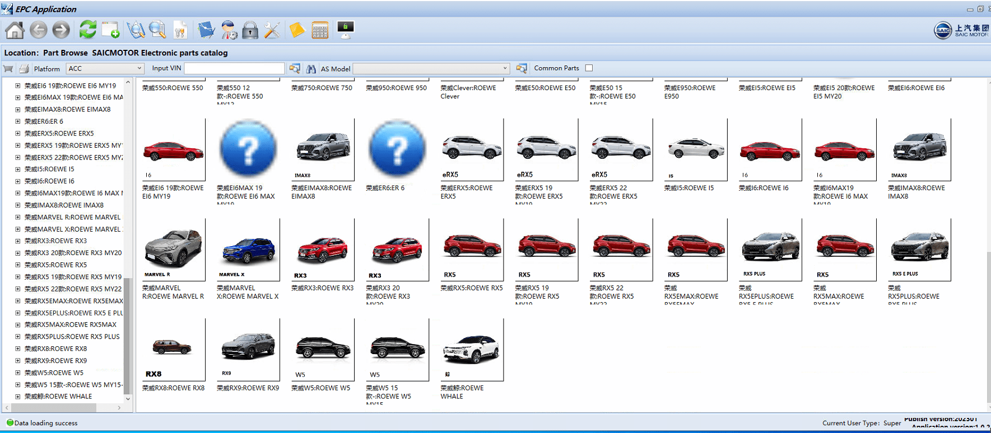Click the binoculars search icon

pos(311,69)
